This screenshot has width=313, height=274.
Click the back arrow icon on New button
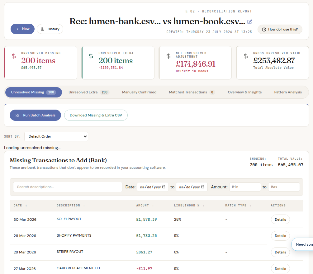click(18, 29)
